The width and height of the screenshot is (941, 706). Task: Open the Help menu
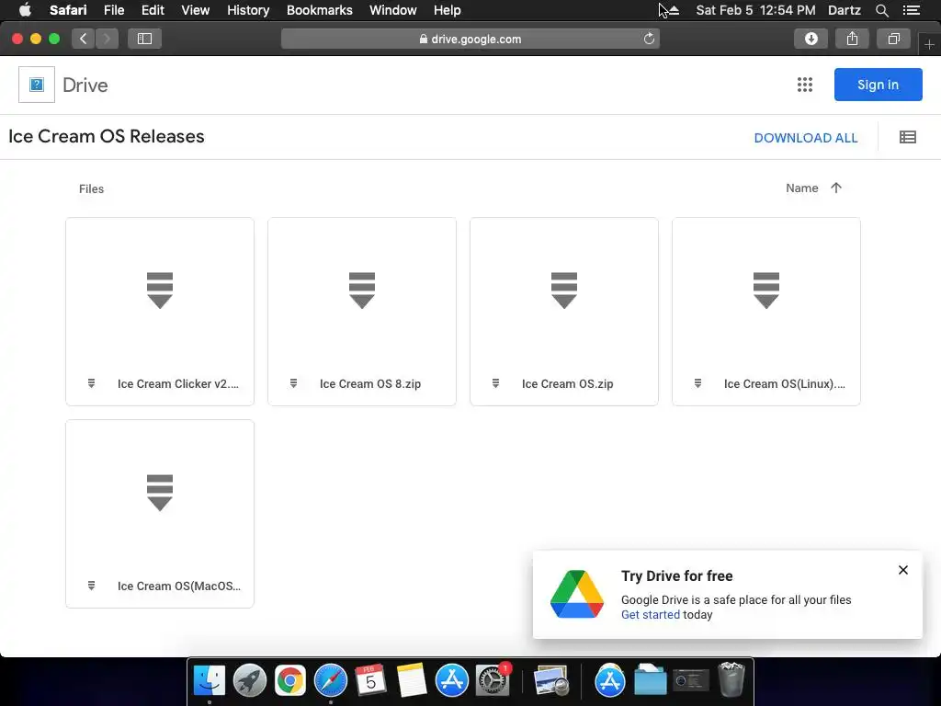click(x=448, y=10)
